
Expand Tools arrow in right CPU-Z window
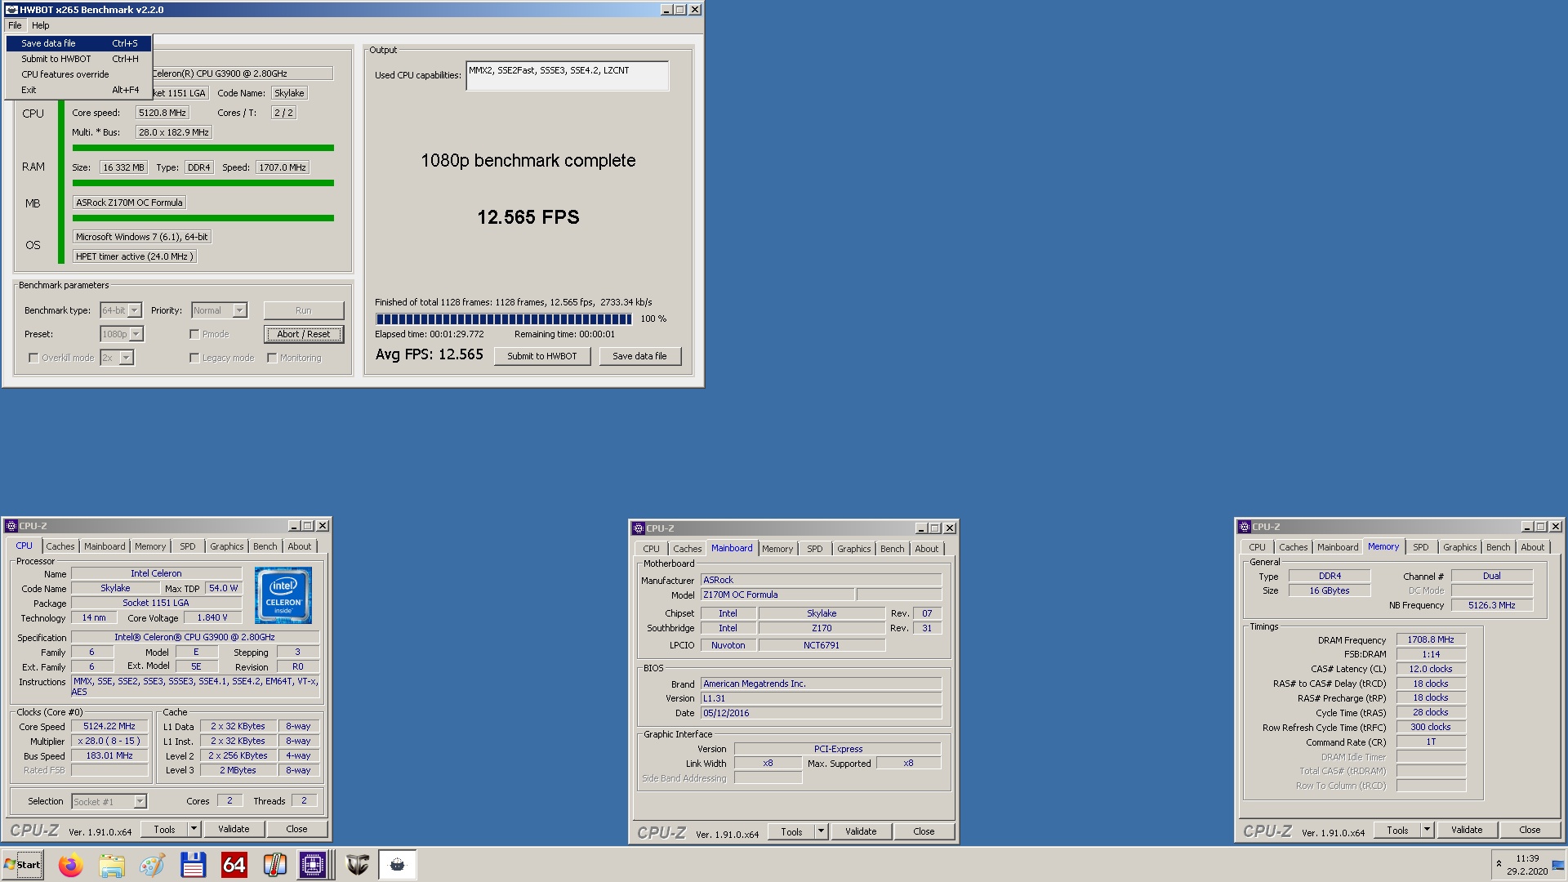point(1428,830)
